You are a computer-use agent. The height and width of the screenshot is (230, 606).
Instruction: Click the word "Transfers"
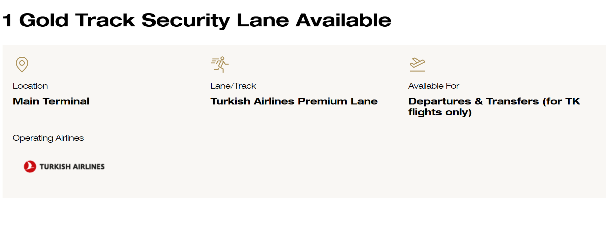512,101
